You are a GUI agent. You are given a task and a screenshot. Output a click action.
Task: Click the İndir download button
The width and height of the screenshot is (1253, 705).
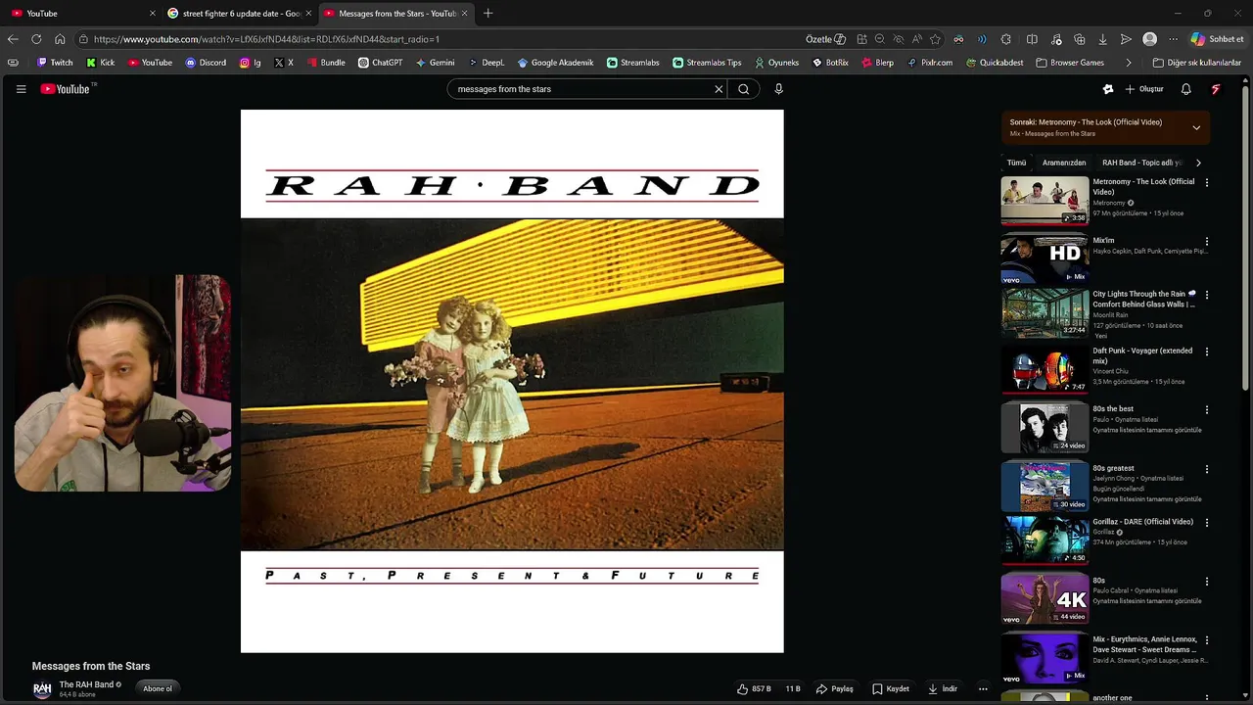point(943,688)
